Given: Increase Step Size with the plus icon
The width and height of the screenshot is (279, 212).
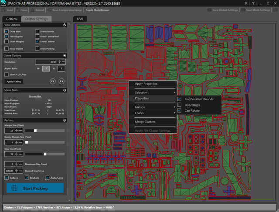Looking at the screenshot, I should tap(16, 154).
